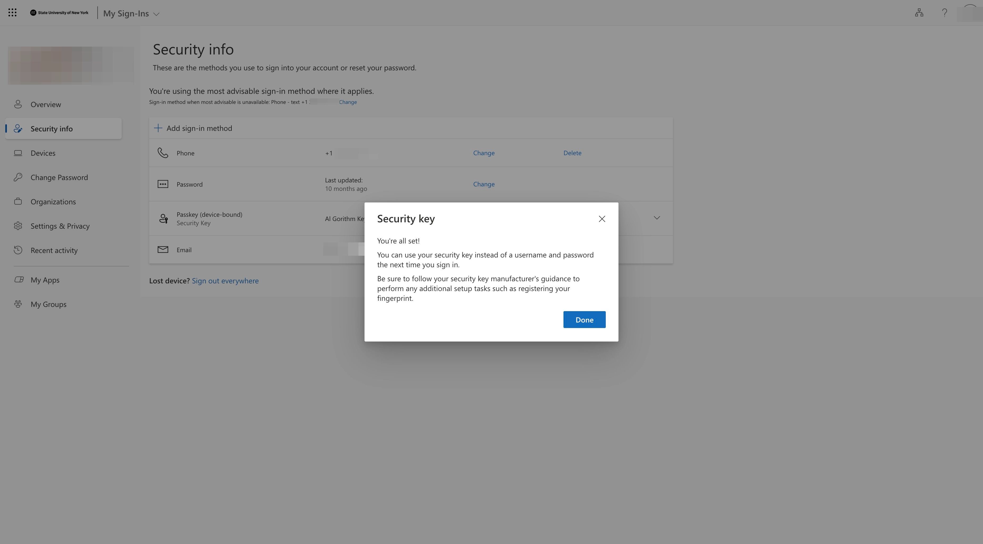
Task: Open the Devices sidebar item
Action: [43, 153]
